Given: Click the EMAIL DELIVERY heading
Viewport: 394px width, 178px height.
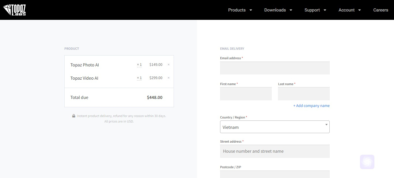Looking at the screenshot, I should (x=232, y=49).
